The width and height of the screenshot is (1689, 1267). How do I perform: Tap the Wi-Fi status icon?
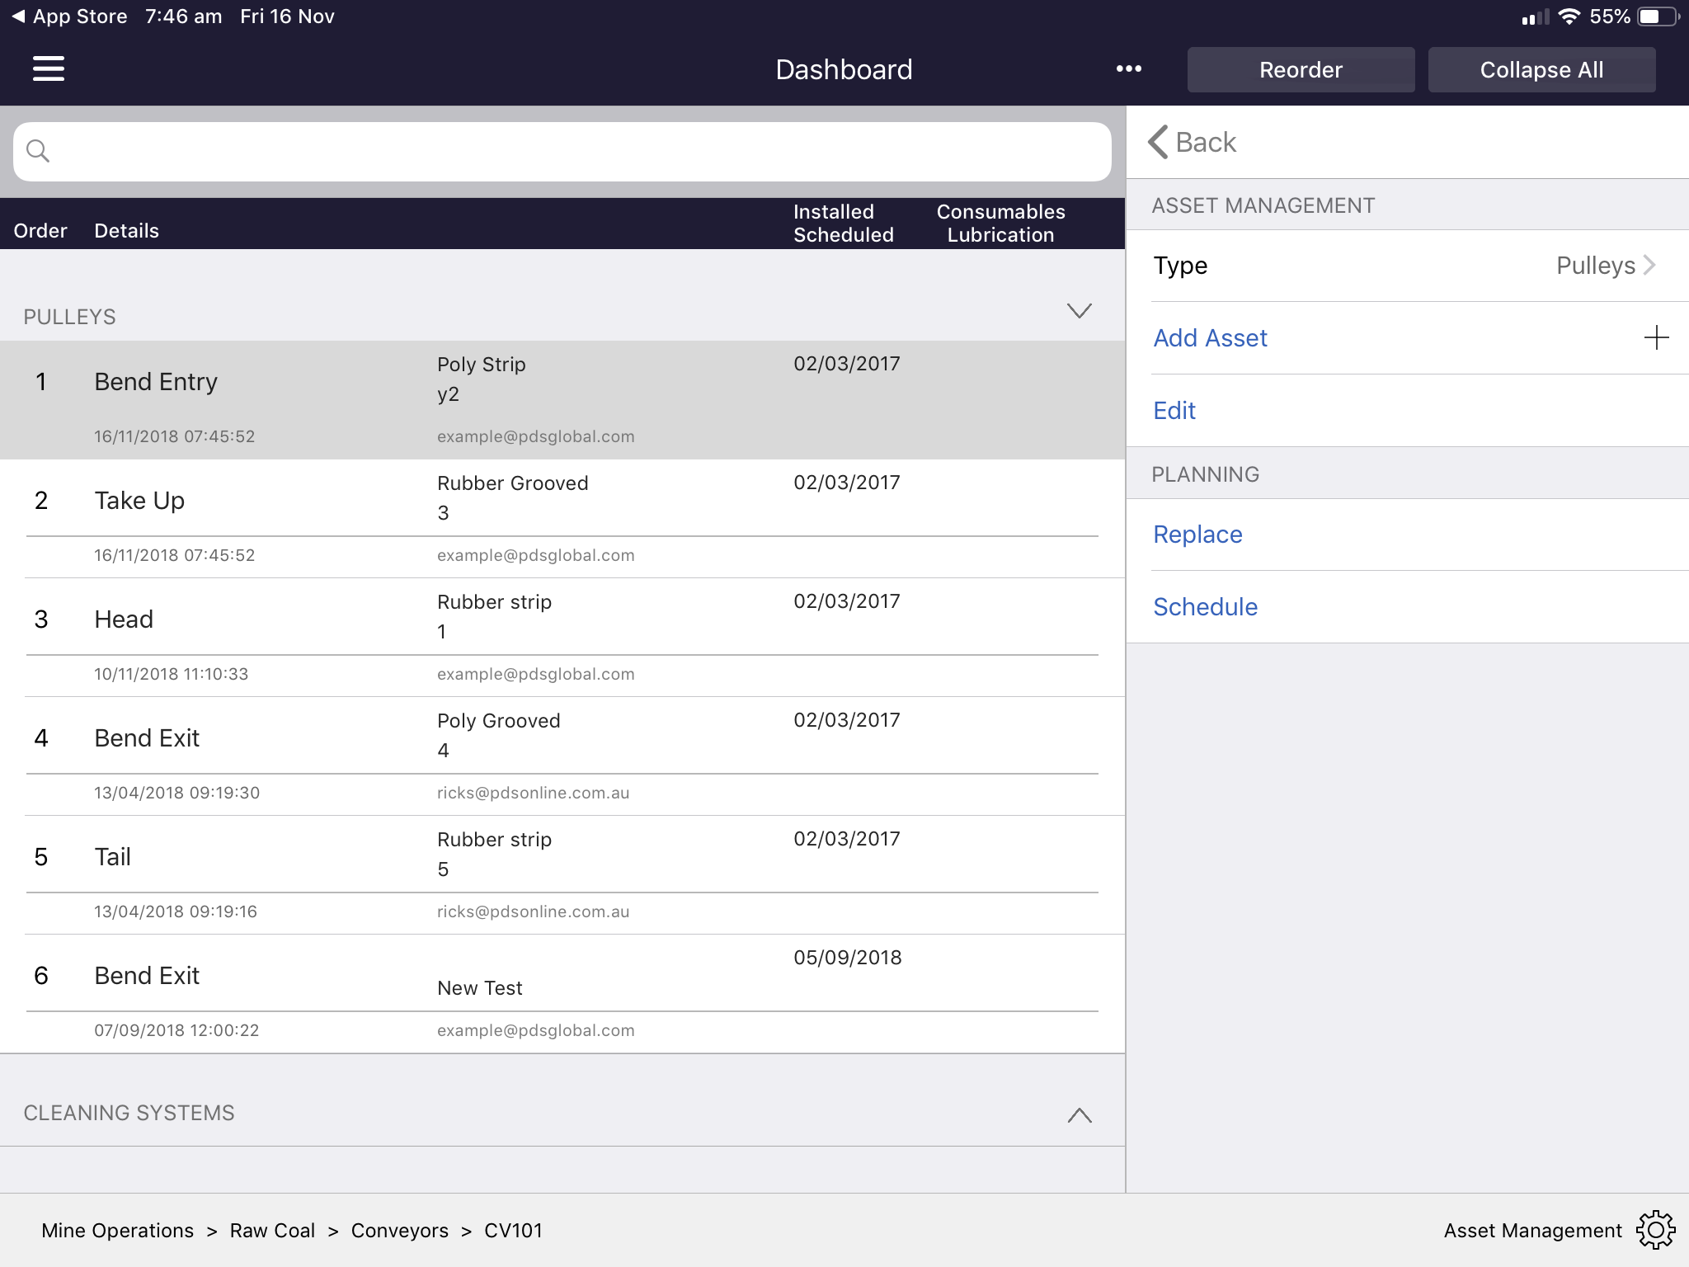point(1569,16)
